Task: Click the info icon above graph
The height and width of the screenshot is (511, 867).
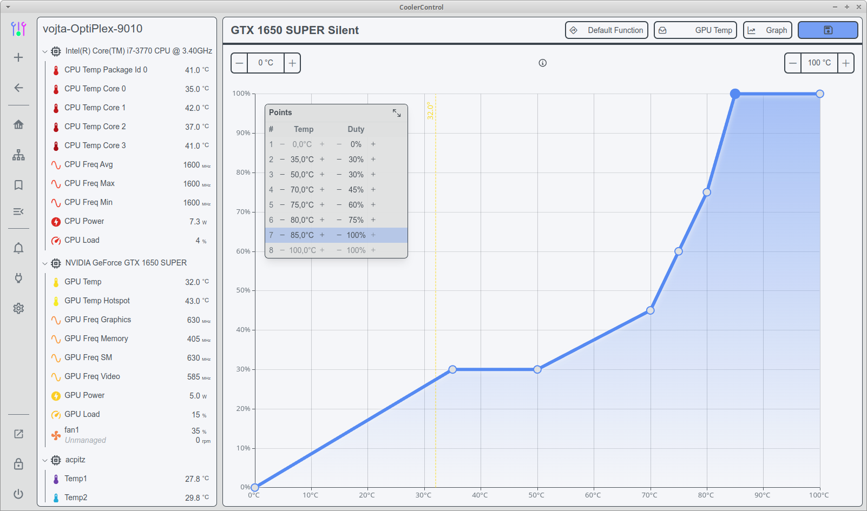Action: coord(542,63)
